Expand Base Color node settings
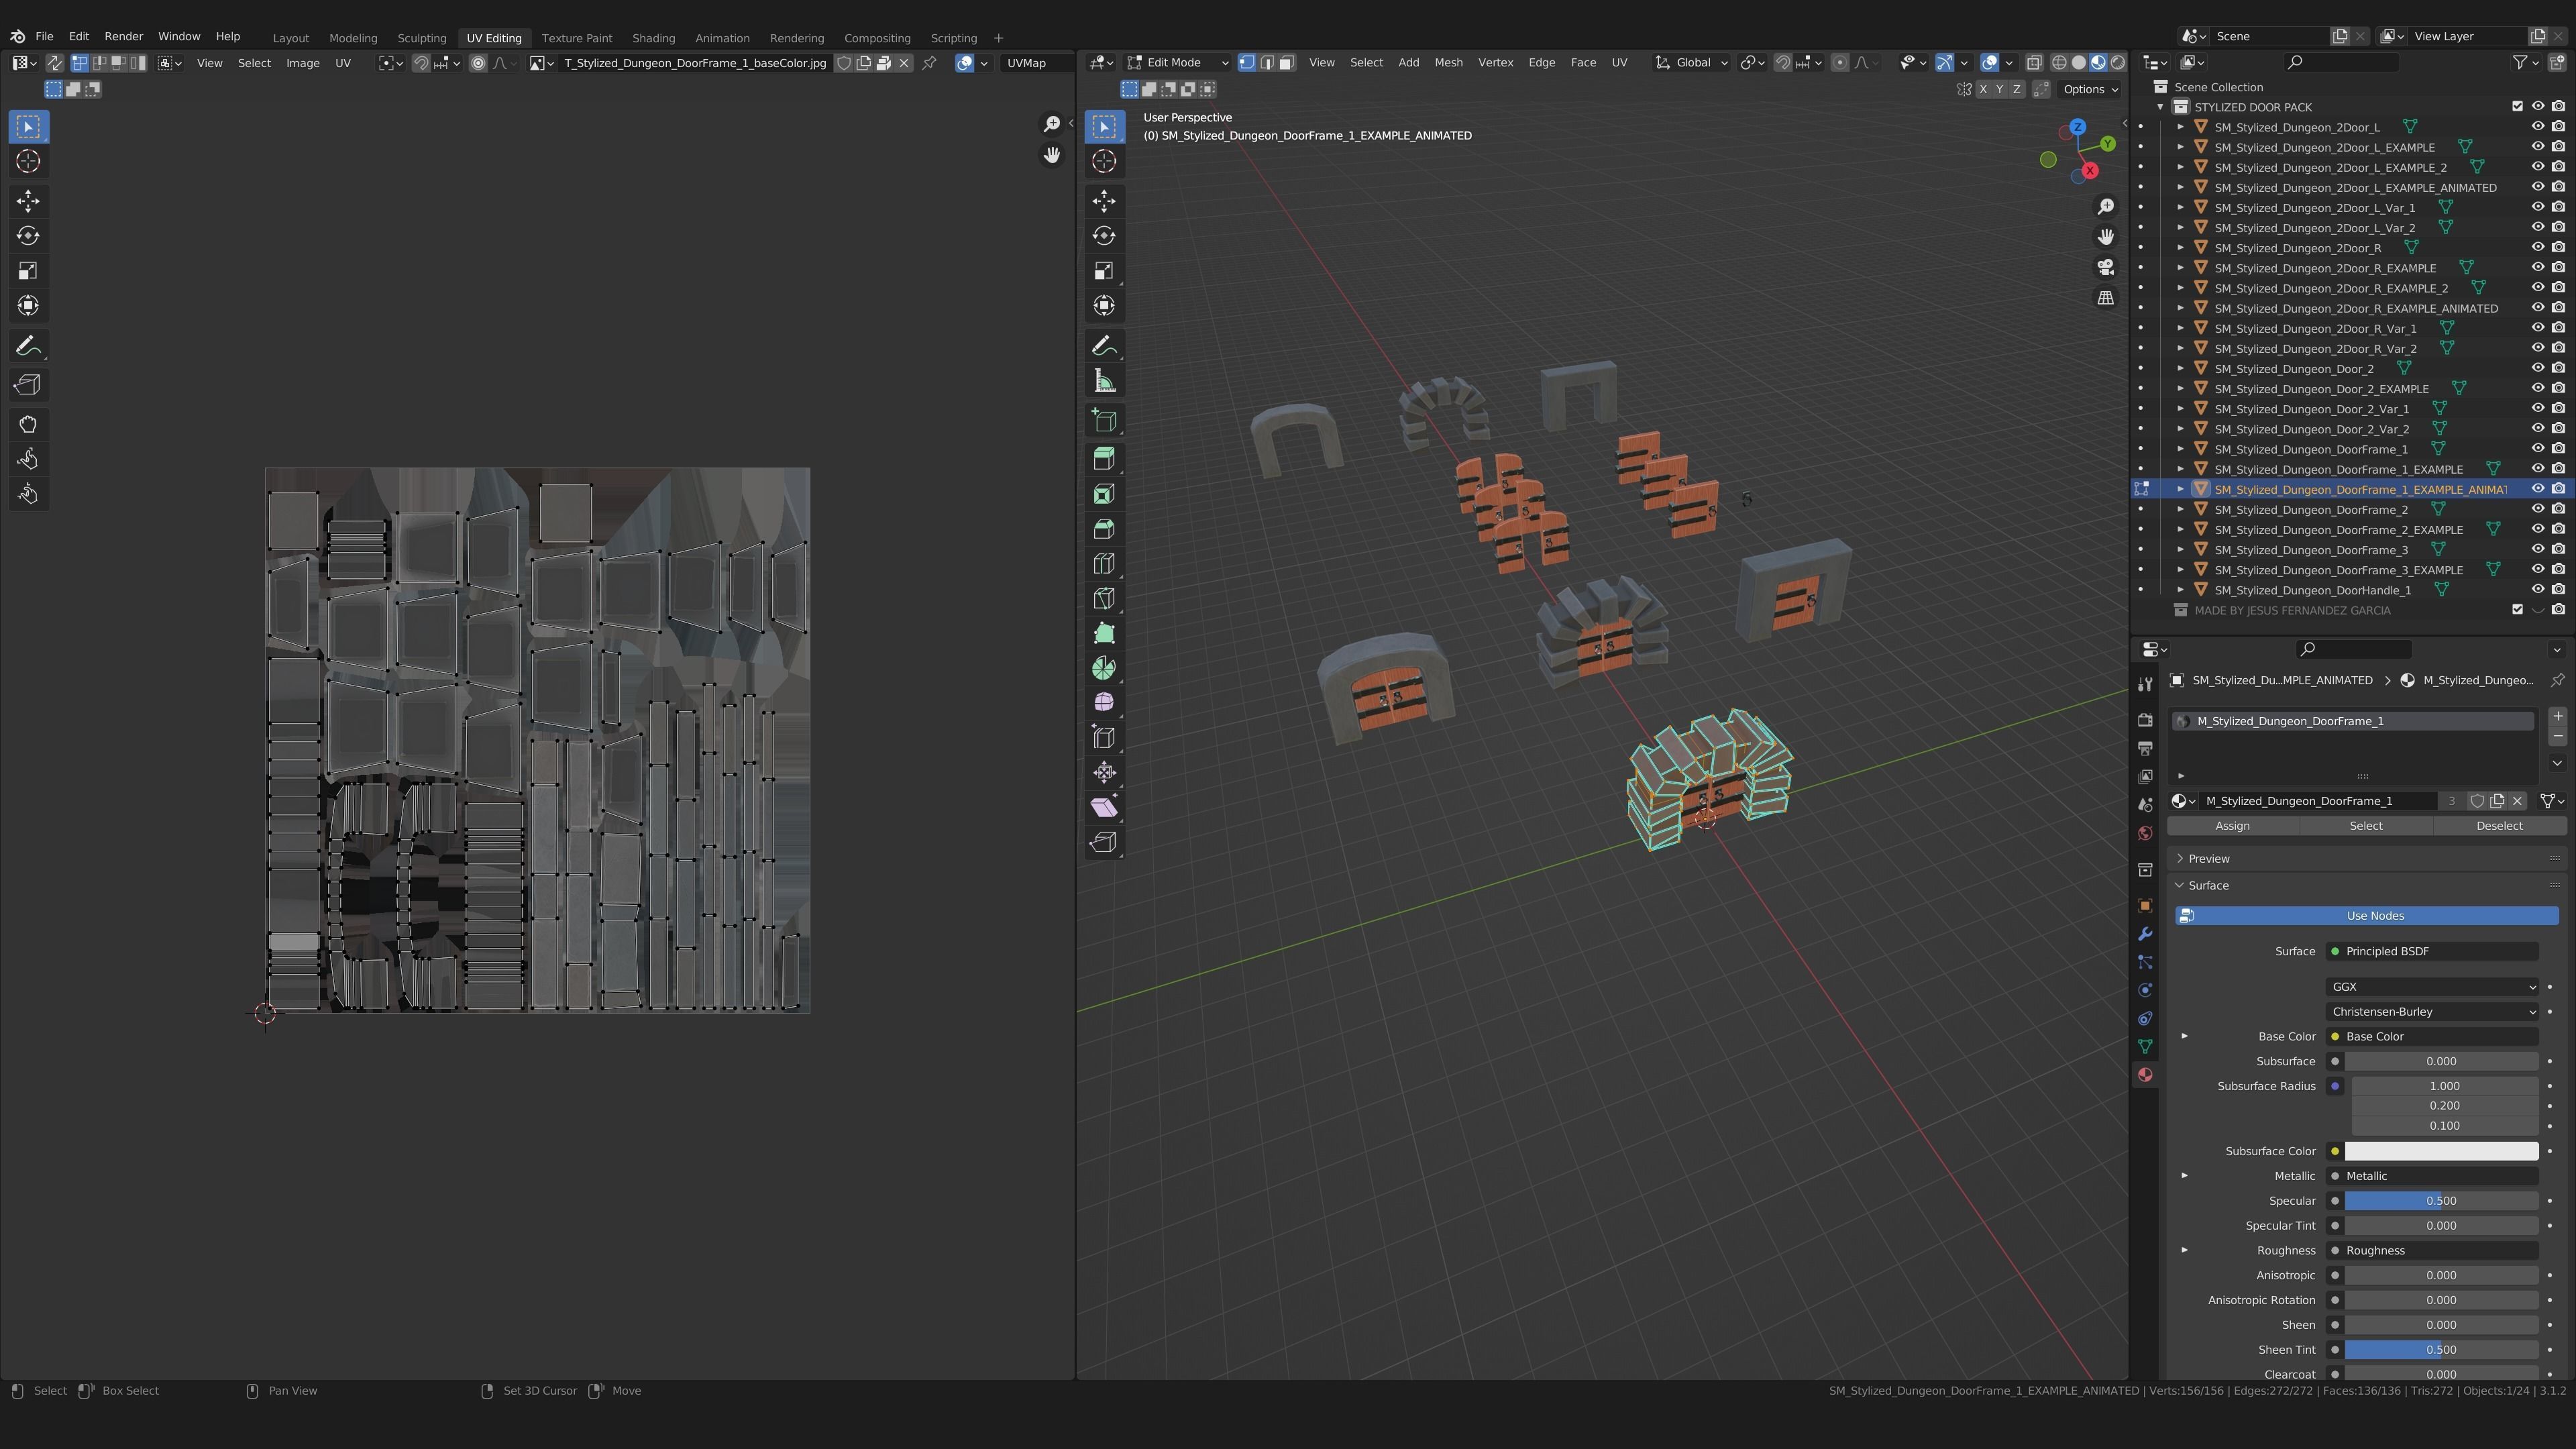This screenshot has width=2576, height=1449. click(2184, 1037)
